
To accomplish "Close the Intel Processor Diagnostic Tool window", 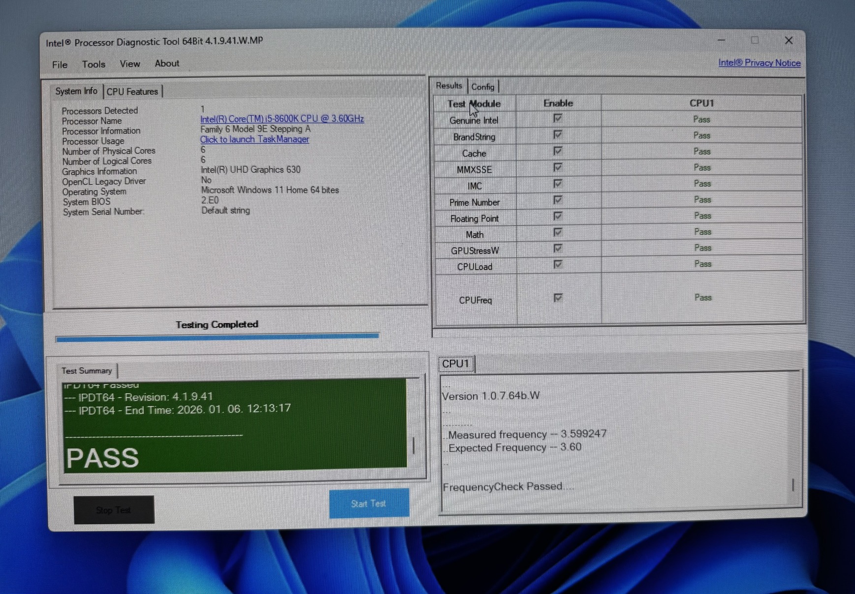I will click(x=789, y=40).
